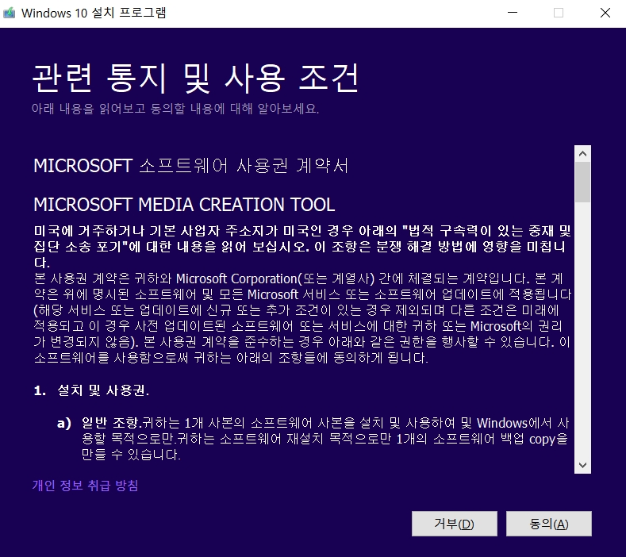The image size is (626, 557).
Task: Click the heading 관련 통지 및 사용 조건
Action: pos(196,79)
